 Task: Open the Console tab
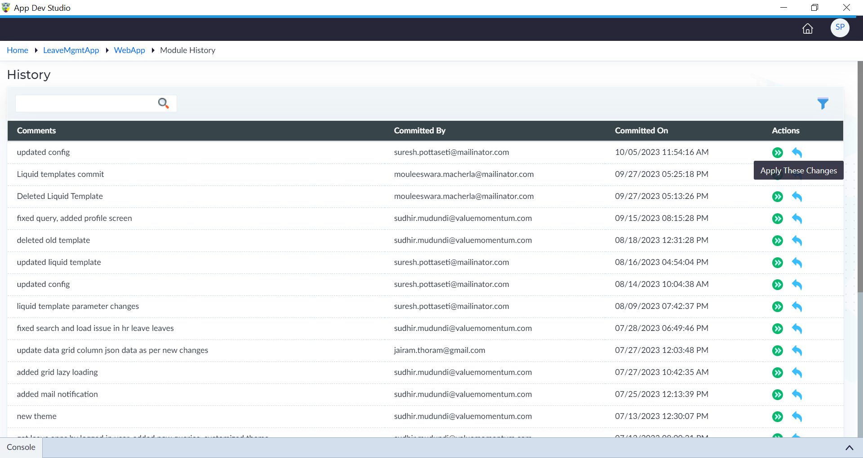pos(21,447)
